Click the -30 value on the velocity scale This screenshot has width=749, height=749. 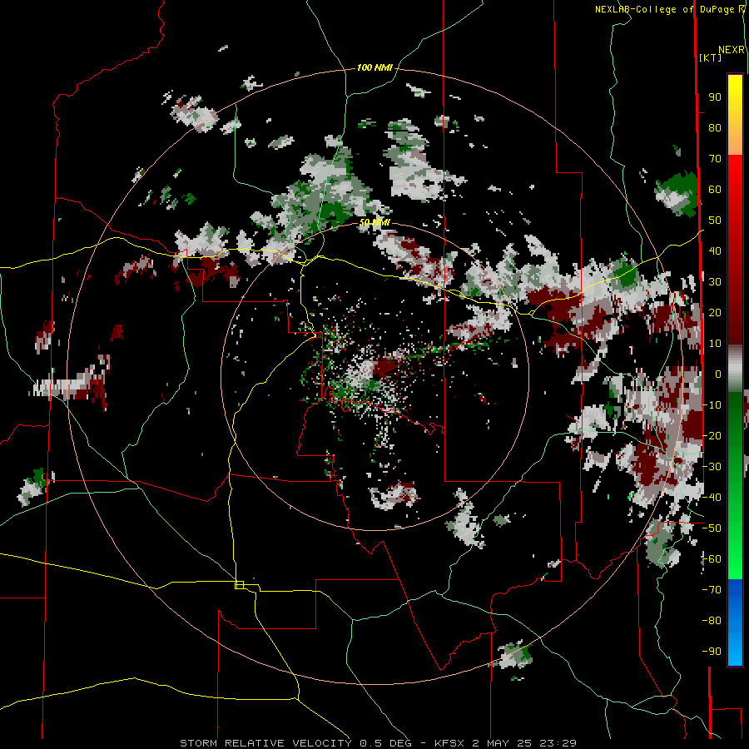[712, 467]
